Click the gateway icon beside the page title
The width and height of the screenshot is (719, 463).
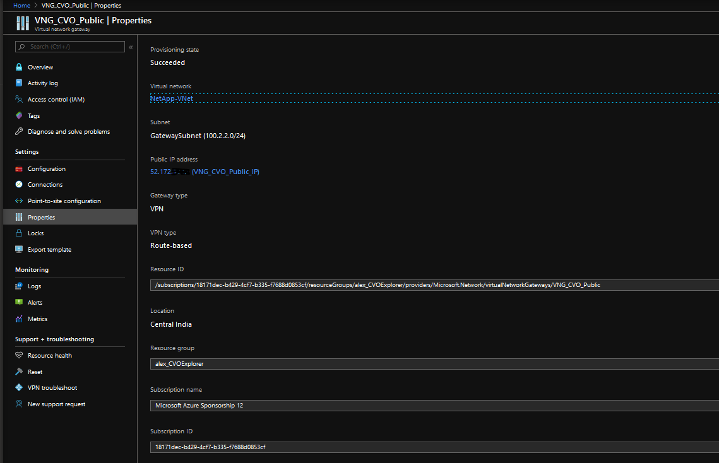click(23, 23)
